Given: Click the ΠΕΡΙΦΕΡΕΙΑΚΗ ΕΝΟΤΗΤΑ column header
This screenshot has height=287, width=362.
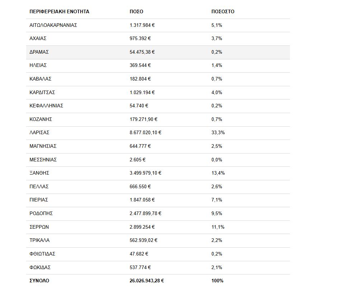Looking at the screenshot, I should [59, 11].
